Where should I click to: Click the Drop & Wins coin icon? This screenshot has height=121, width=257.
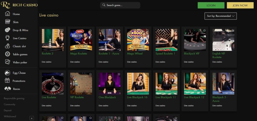[x=8, y=30]
